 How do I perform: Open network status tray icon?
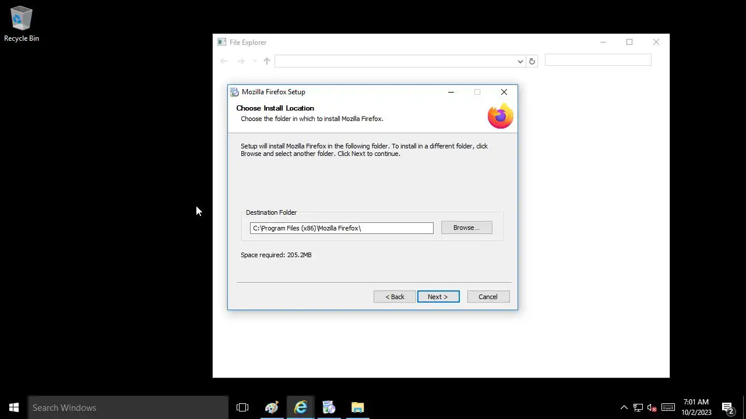click(x=638, y=407)
